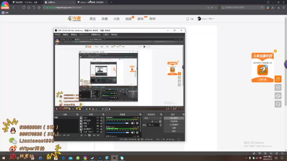Move the selected source up in OBS
The height and width of the screenshot is (161, 287).
point(94,135)
